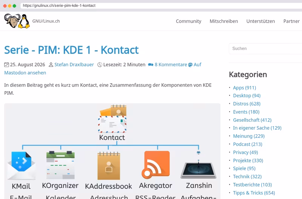This screenshot has height=199, width=302.
Task: Open the 8 Kommentare link
Action: tap(171, 64)
